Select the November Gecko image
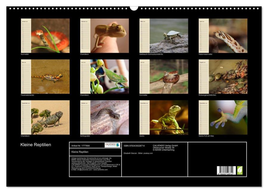Image resolution: width=268 pixels, height=193 pixels. 169,117
